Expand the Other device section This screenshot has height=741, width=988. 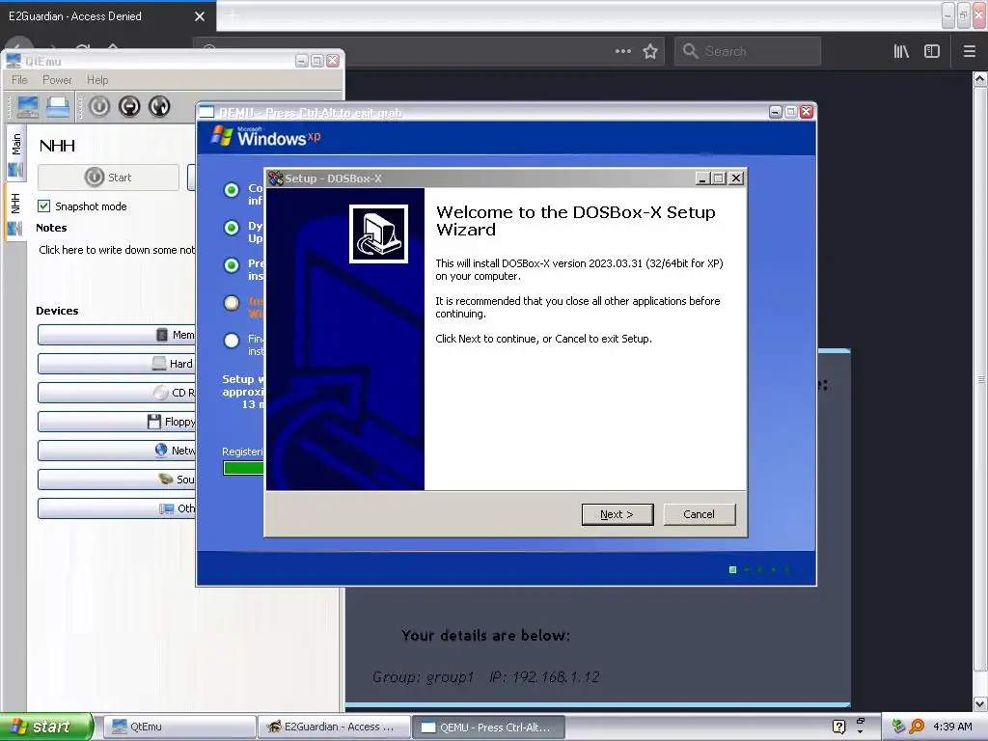(117, 508)
